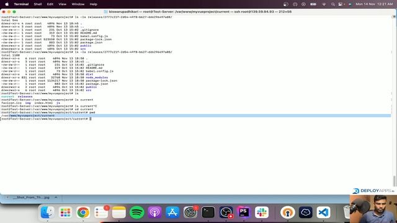397x223 pixels.
Task: Launch Visual Studio Code from the dock
Action: pos(323,212)
